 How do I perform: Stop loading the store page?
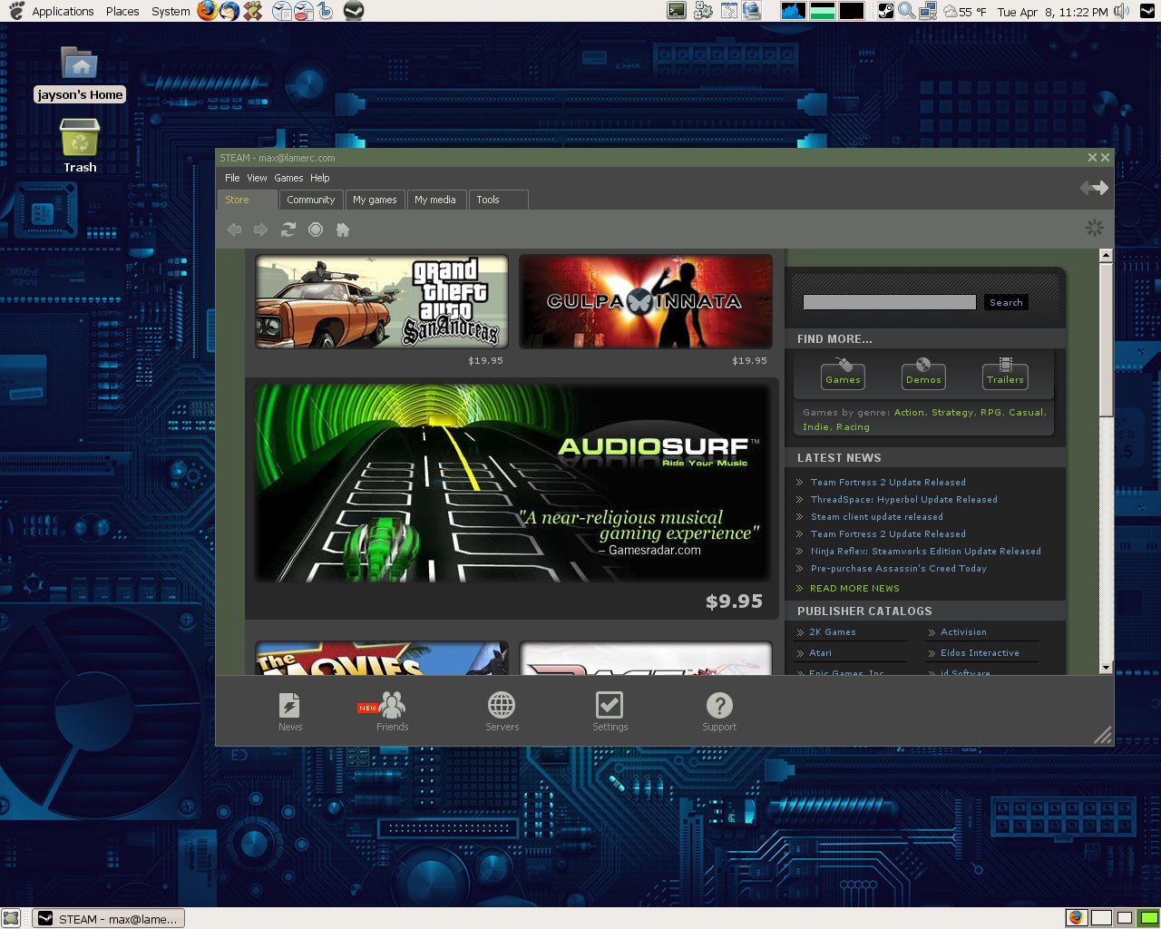click(x=316, y=230)
